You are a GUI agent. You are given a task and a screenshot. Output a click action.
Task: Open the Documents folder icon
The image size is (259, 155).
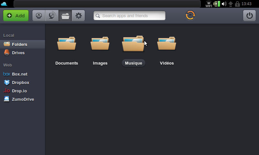point(67,43)
